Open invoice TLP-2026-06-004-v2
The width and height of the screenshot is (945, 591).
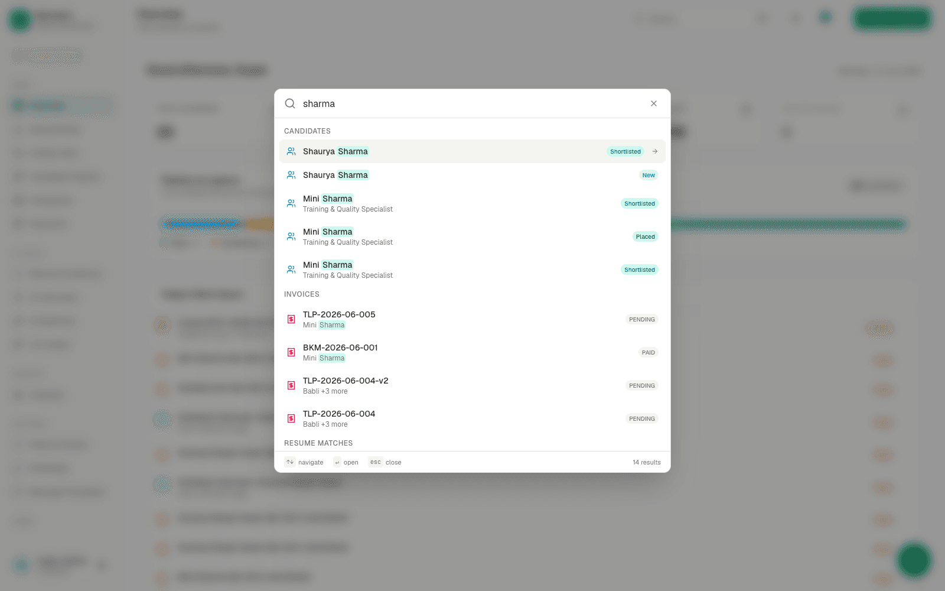(472, 385)
